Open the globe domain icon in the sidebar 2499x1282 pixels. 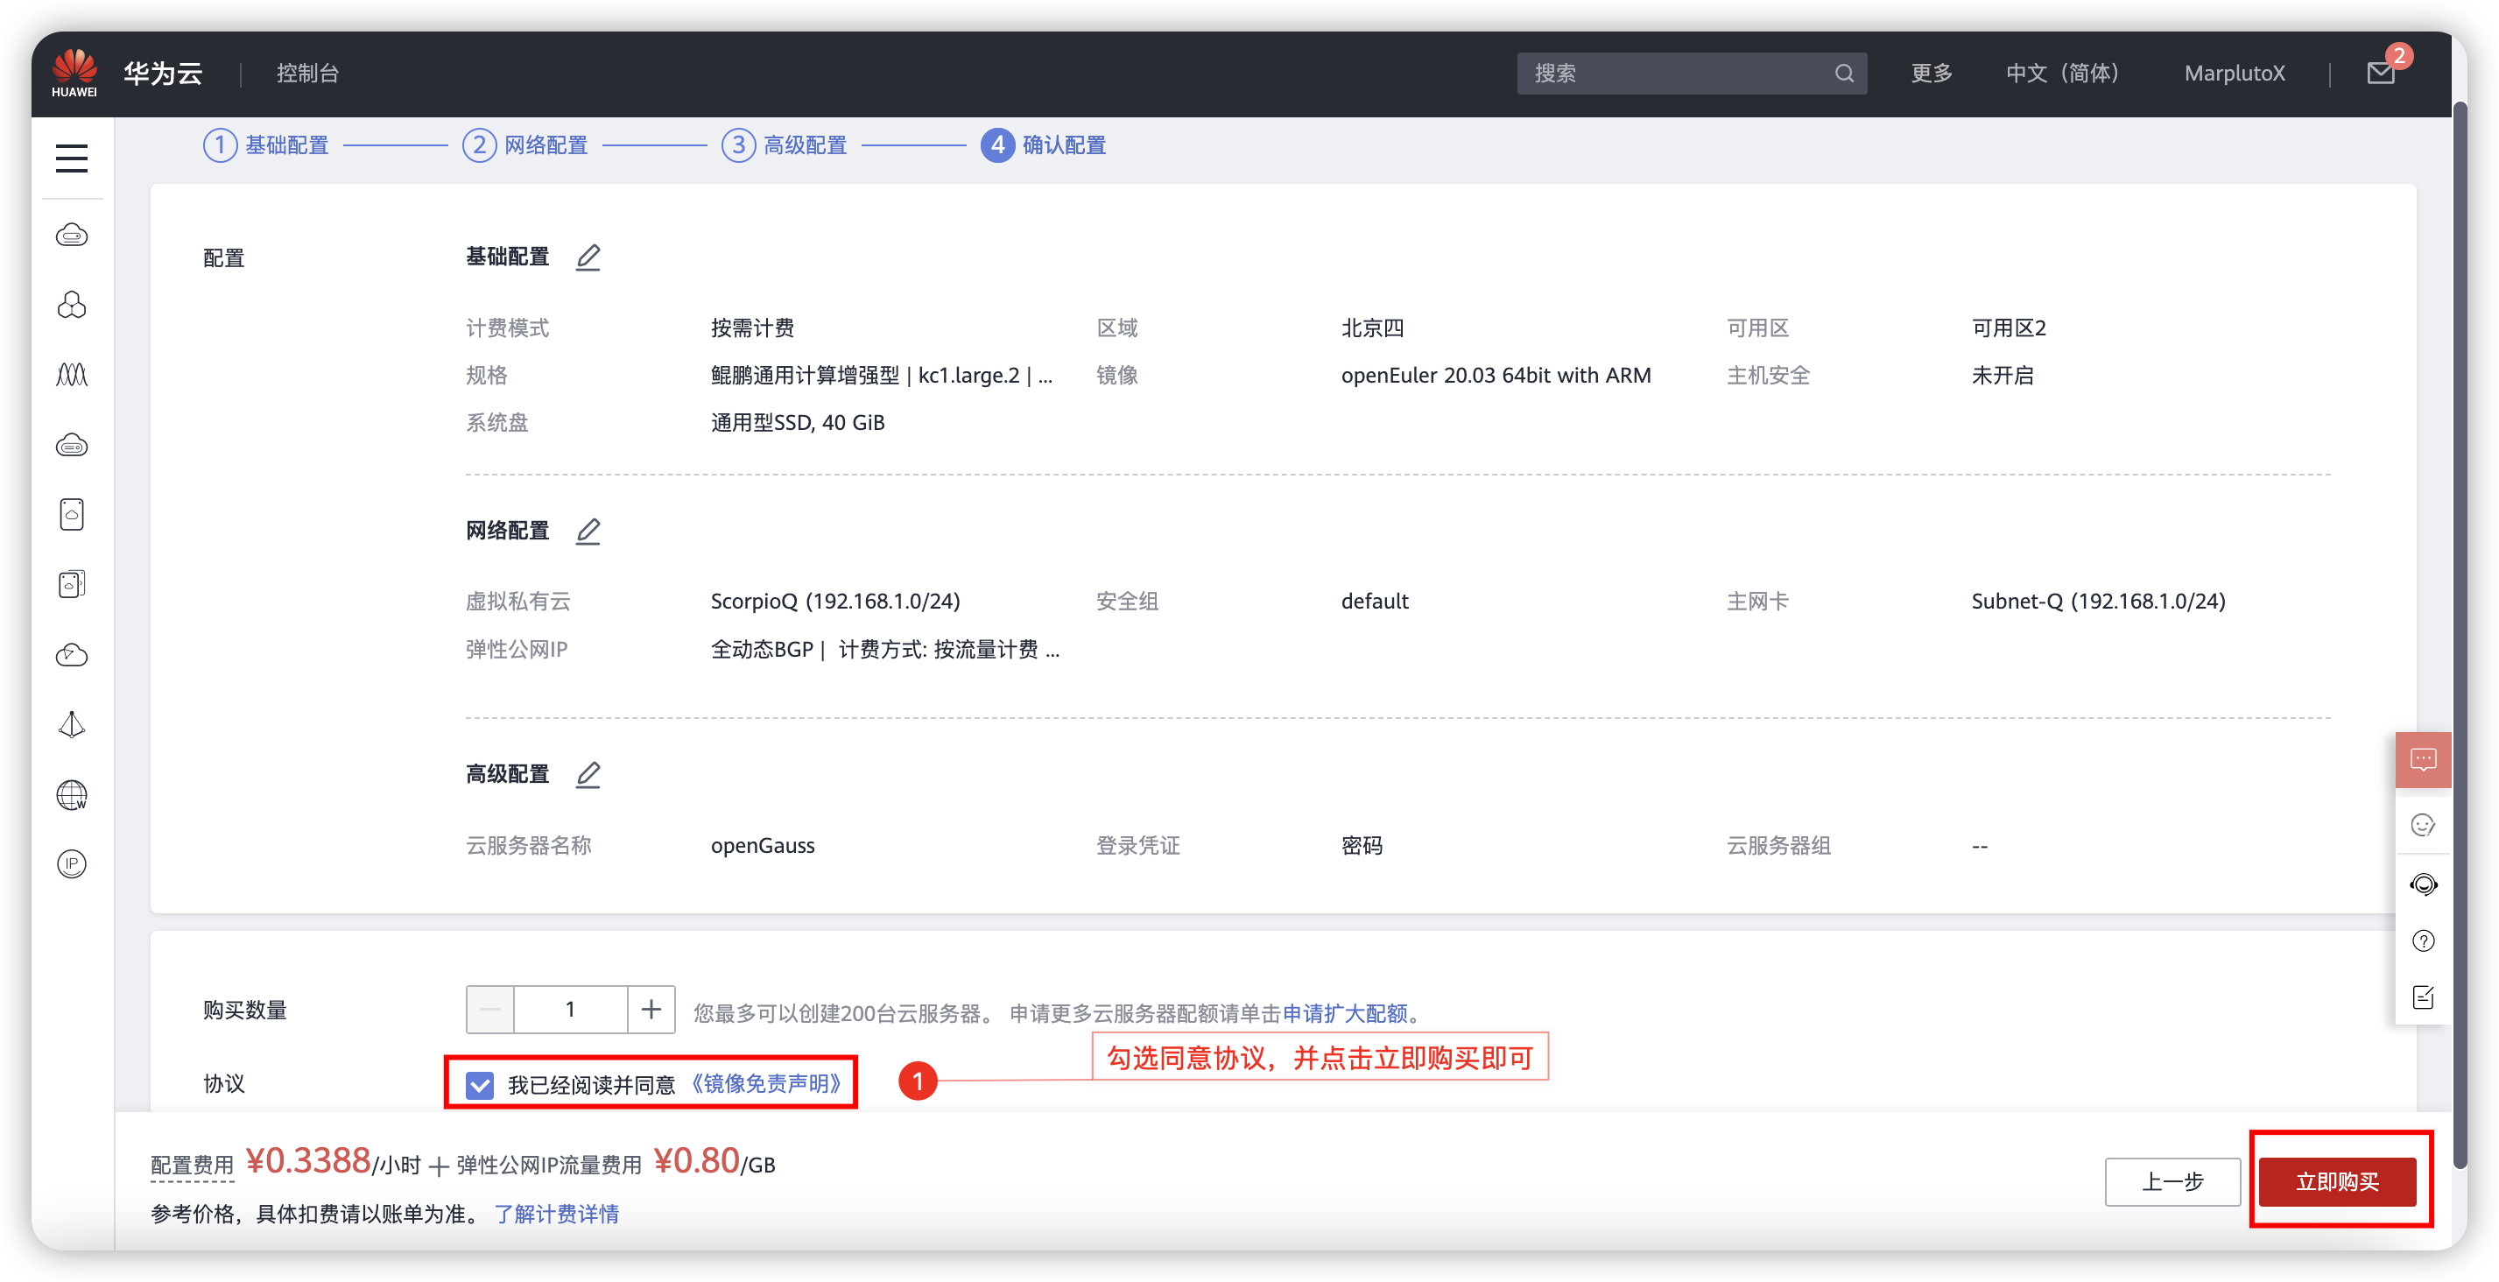coord(72,795)
